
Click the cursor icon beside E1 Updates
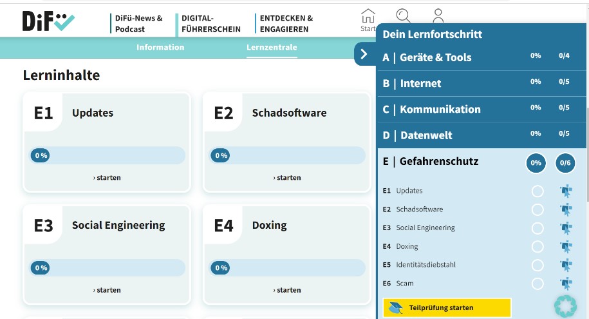pos(566,191)
